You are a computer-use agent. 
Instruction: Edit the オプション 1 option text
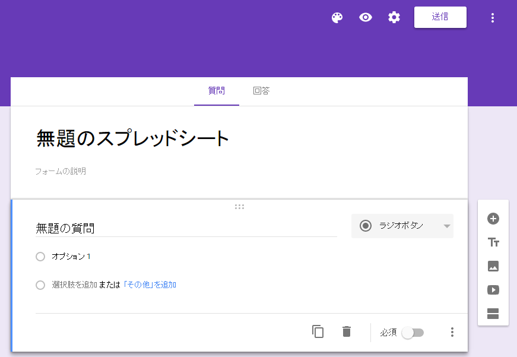(x=71, y=257)
